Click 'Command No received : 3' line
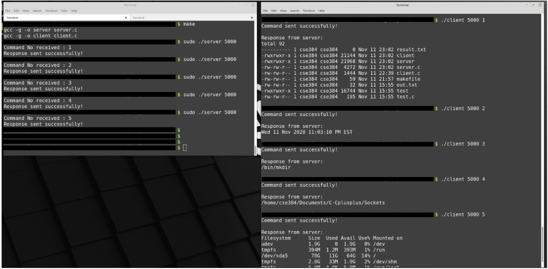This screenshot has width=548, height=269. (37, 83)
